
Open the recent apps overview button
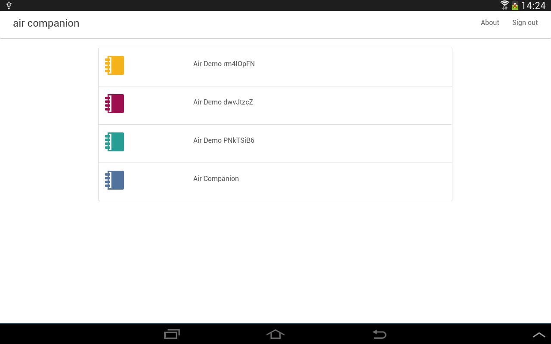[x=172, y=334]
